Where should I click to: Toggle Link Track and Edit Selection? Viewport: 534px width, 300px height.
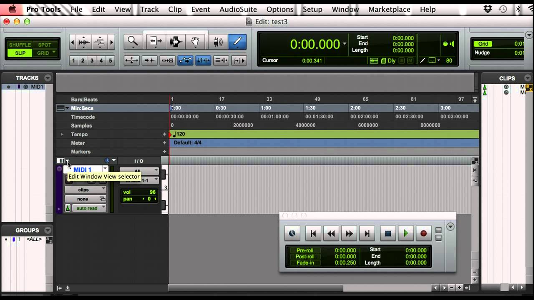pos(221,60)
